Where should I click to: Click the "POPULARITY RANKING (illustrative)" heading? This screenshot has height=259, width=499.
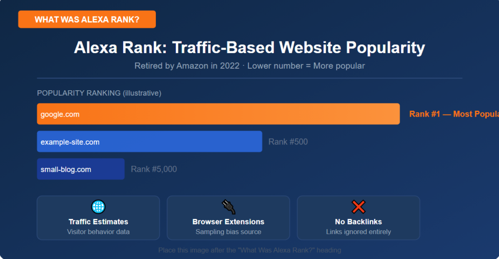click(x=99, y=93)
